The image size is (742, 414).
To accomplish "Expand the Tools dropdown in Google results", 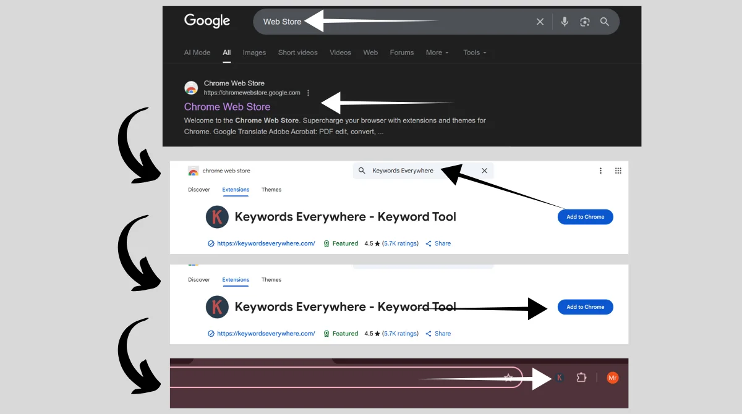I will pyautogui.click(x=475, y=53).
